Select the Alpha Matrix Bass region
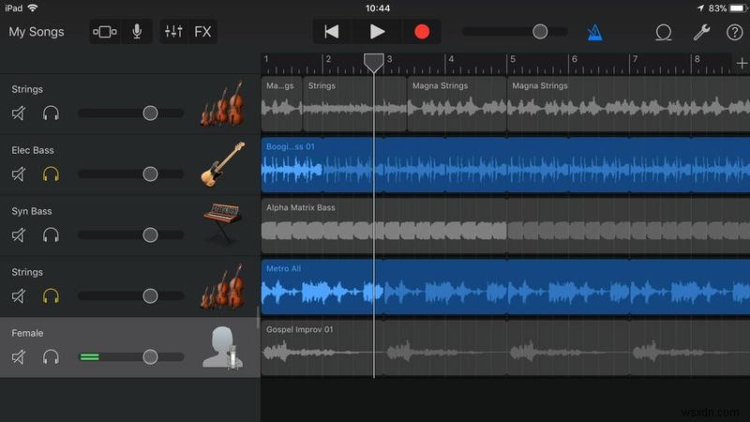The image size is (750, 422). tap(505, 226)
